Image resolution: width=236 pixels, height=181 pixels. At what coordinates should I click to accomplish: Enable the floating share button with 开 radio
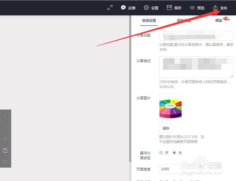tap(161, 153)
